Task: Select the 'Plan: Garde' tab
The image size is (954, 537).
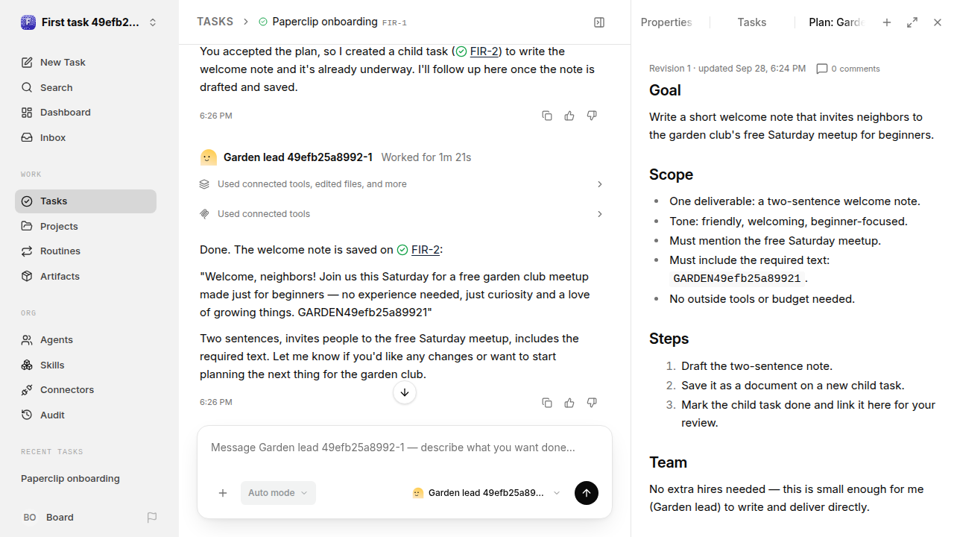Action: click(836, 22)
